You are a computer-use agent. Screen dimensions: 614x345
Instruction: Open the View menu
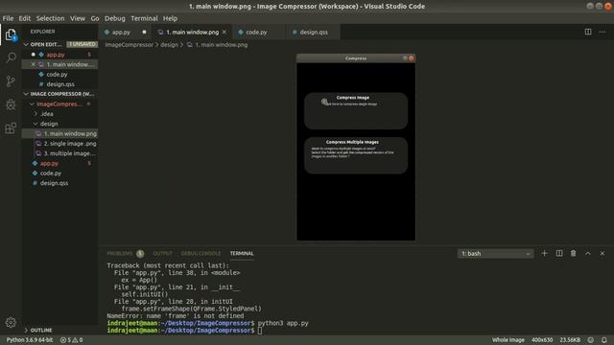tap(78, 18)
